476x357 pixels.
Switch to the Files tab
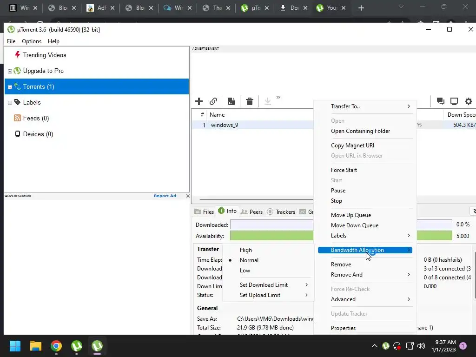pyautogui.click(x=204, y=212)
